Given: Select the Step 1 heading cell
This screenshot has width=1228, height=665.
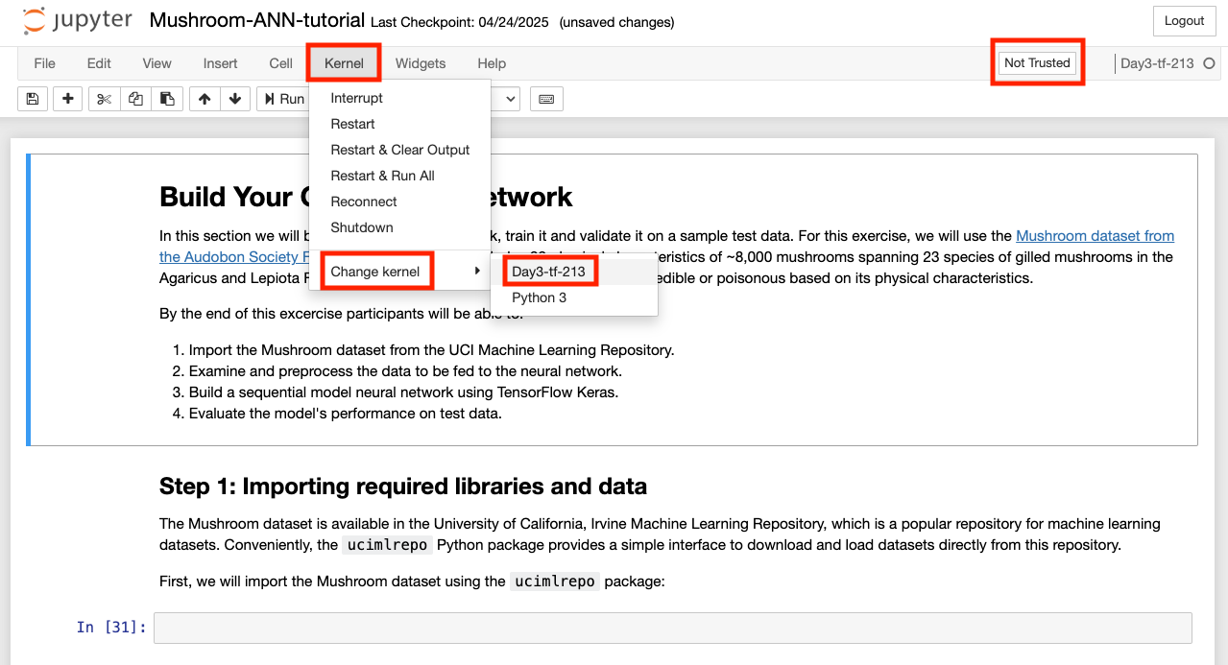Looking at the screenshot, I should coord(403,487).
